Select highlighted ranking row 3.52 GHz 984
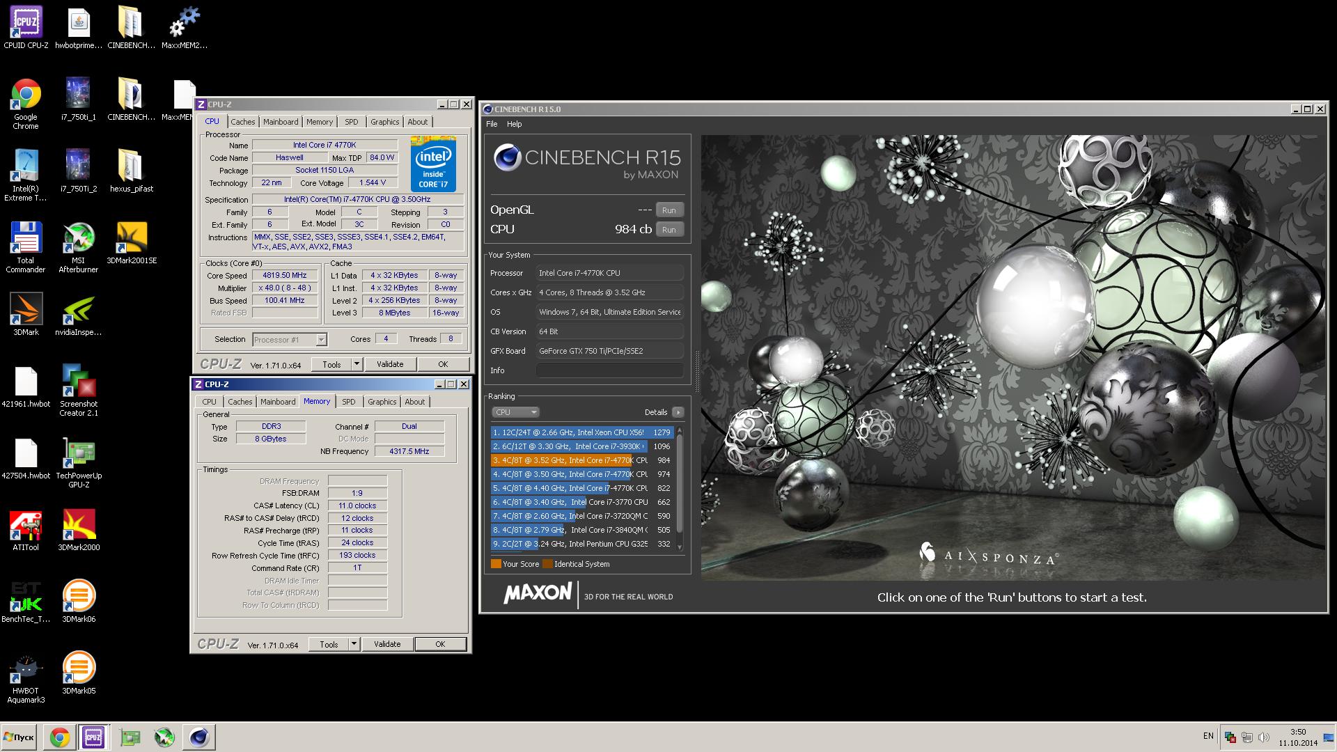 (x=581, y=460)
